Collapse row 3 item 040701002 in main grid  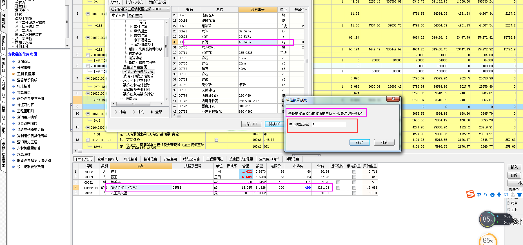point(88,14)
